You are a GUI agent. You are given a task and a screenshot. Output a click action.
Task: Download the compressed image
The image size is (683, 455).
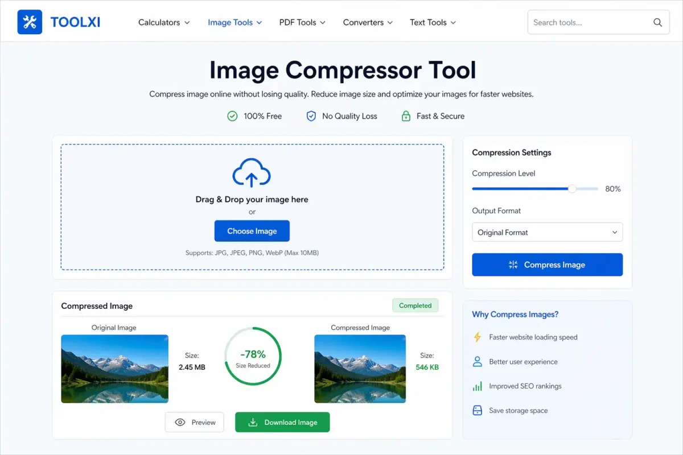(x=282, y=423)
